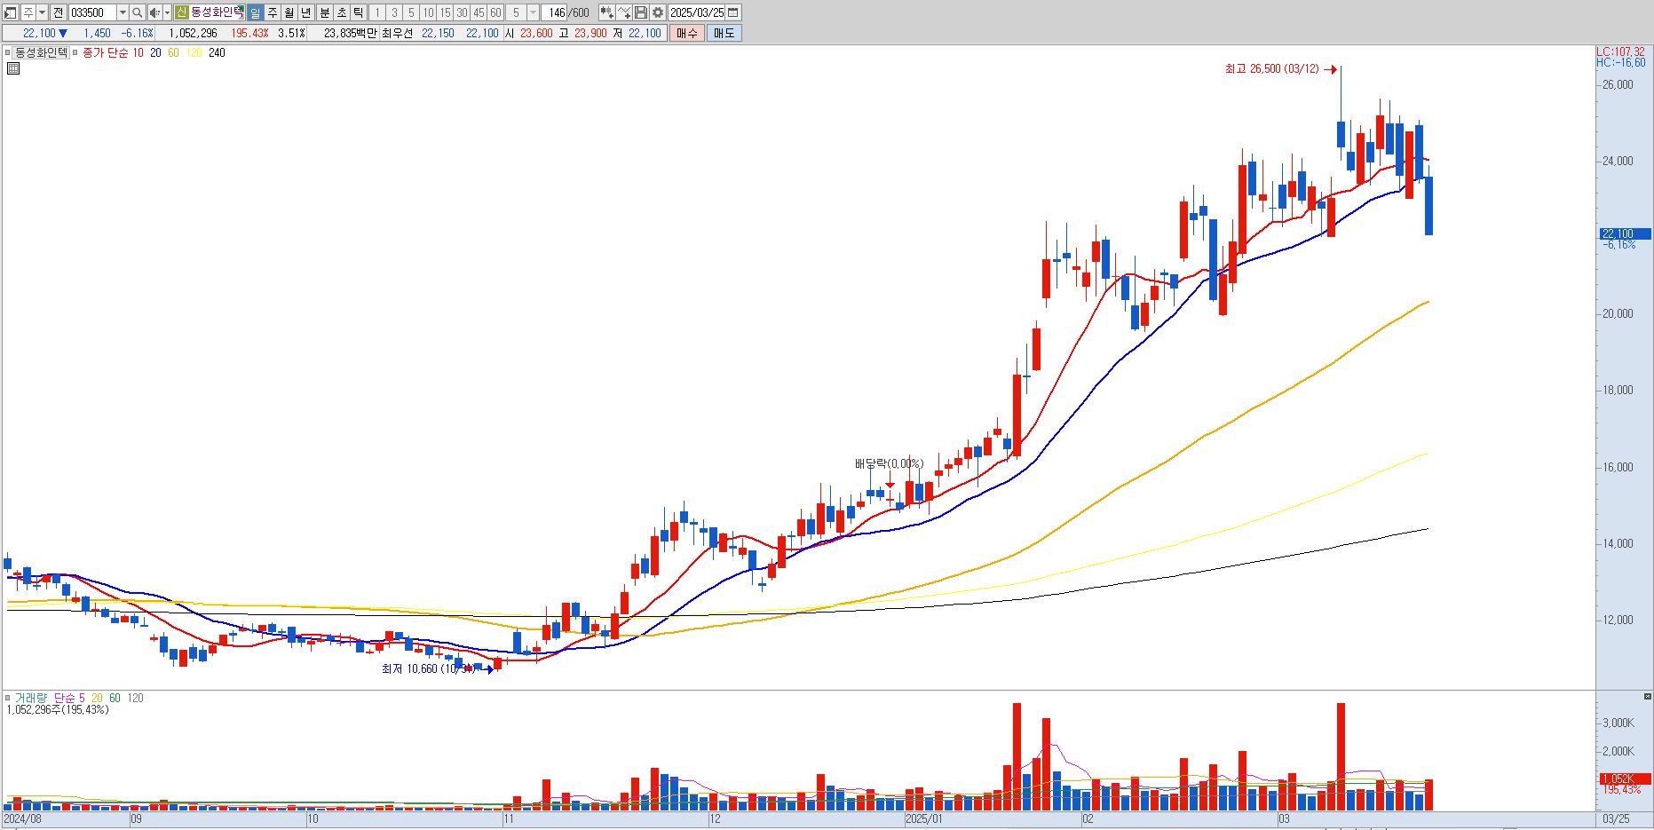
Task: Toggle the small square marker before 종가 단순
Action: [x=76, y=53]
